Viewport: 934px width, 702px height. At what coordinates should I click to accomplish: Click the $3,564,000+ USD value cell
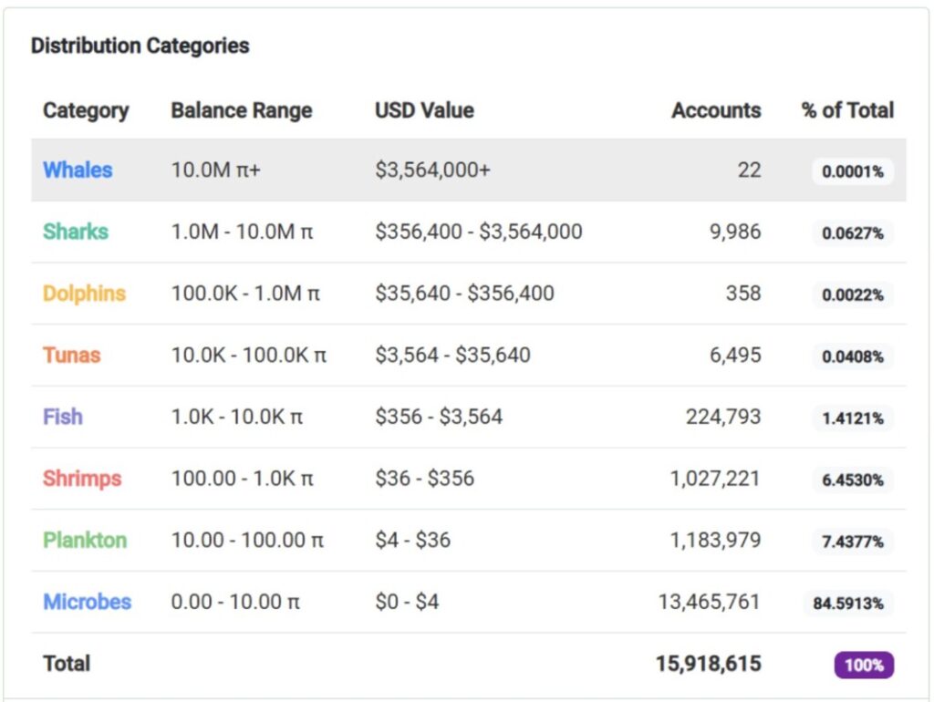[x=432, y=170]
